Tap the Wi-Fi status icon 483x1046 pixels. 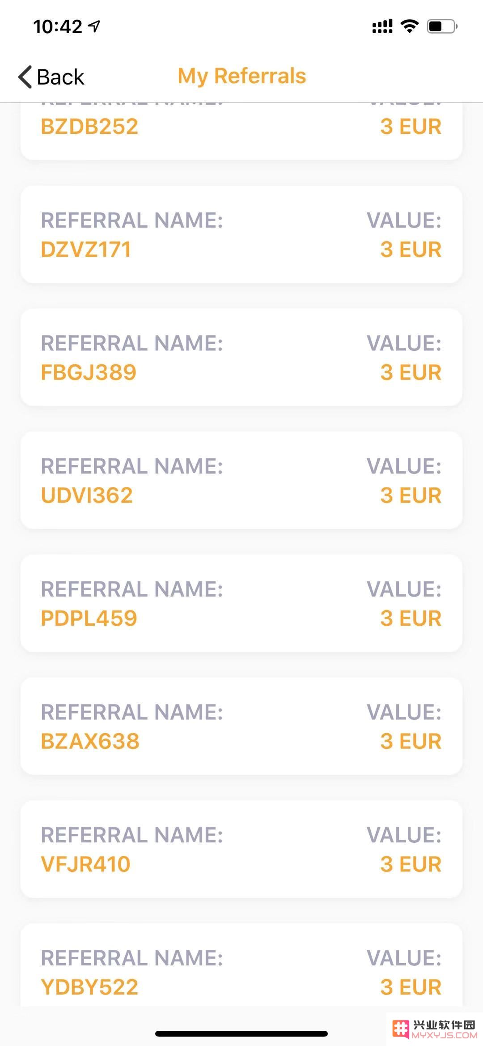[410, 26]
